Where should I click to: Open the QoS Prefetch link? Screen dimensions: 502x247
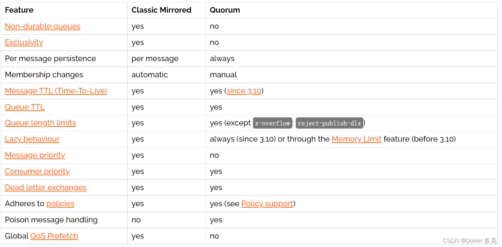coord(54,236)
